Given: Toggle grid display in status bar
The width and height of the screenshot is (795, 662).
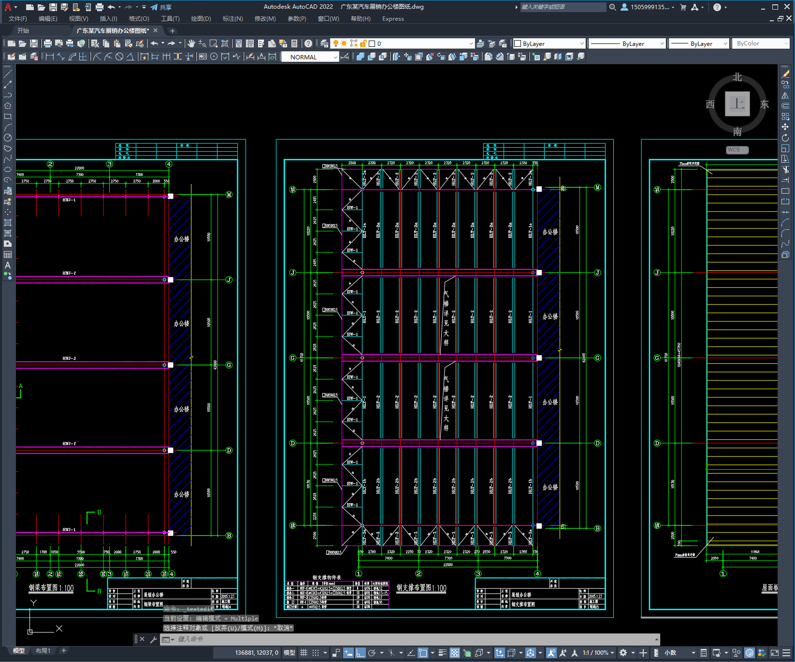Looking at the screenshot, I should [304, 653].
